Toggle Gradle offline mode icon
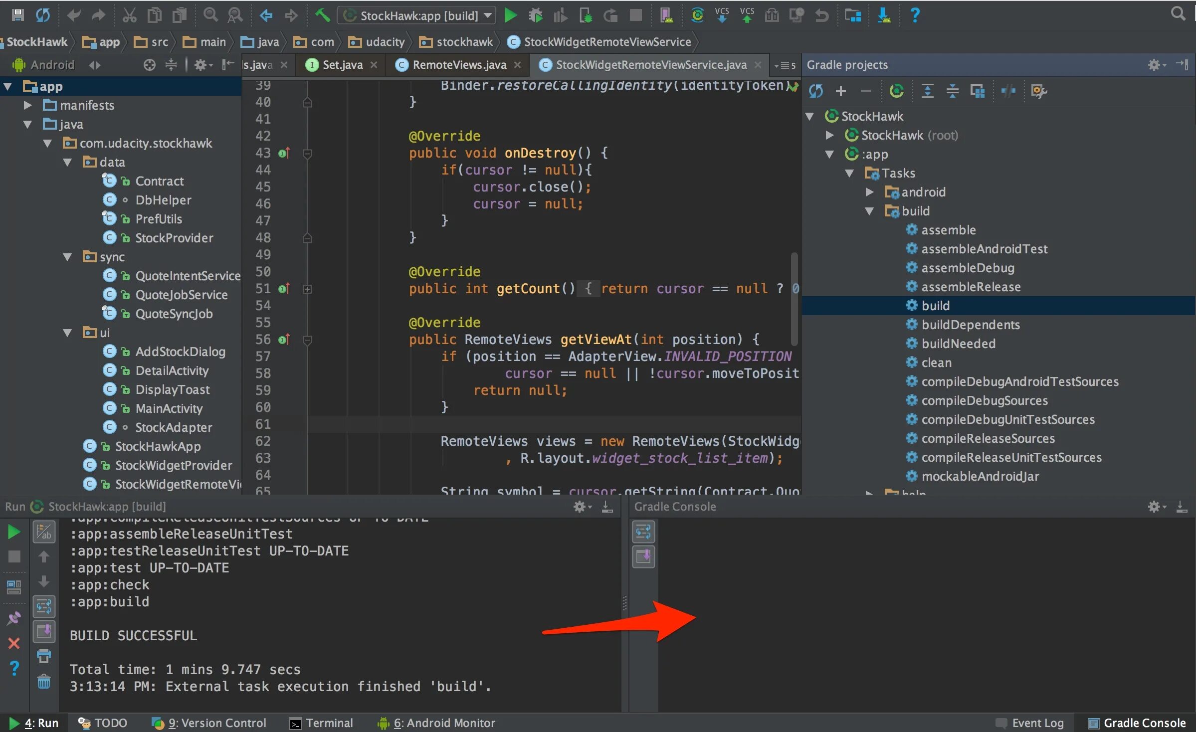Screen dimensions: 1196x732 pyautogui.click(x=1008, y=91)
